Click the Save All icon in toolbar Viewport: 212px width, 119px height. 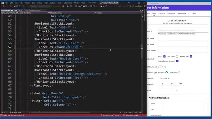pos(19,6)
